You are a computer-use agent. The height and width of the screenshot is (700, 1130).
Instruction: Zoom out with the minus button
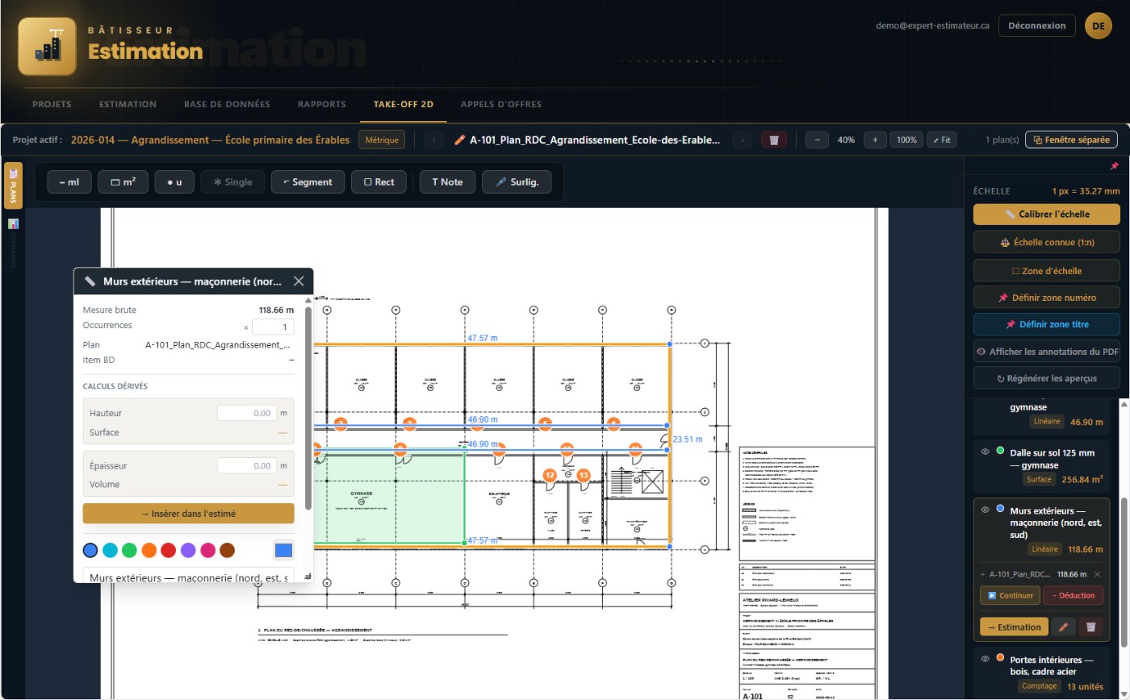[818, 140]
